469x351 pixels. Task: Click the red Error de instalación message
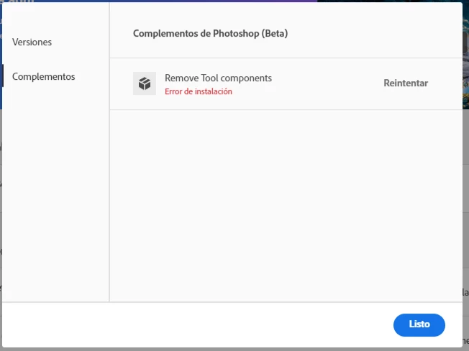coord(199,91)
